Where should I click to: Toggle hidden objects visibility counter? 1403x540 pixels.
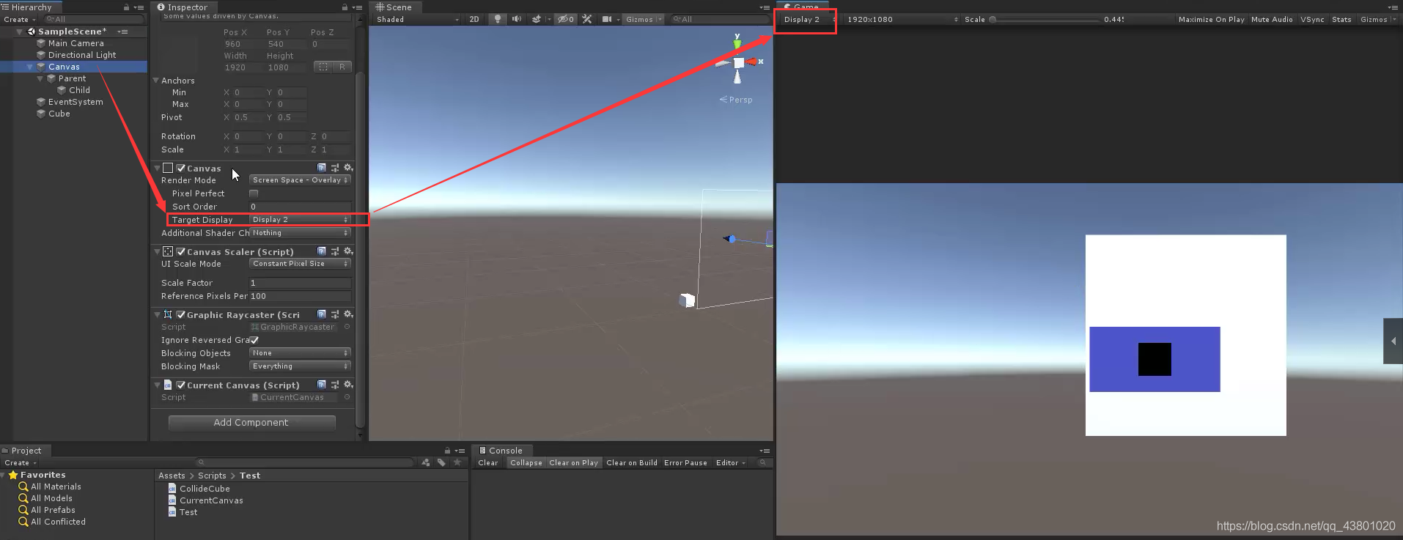(565, 19)
